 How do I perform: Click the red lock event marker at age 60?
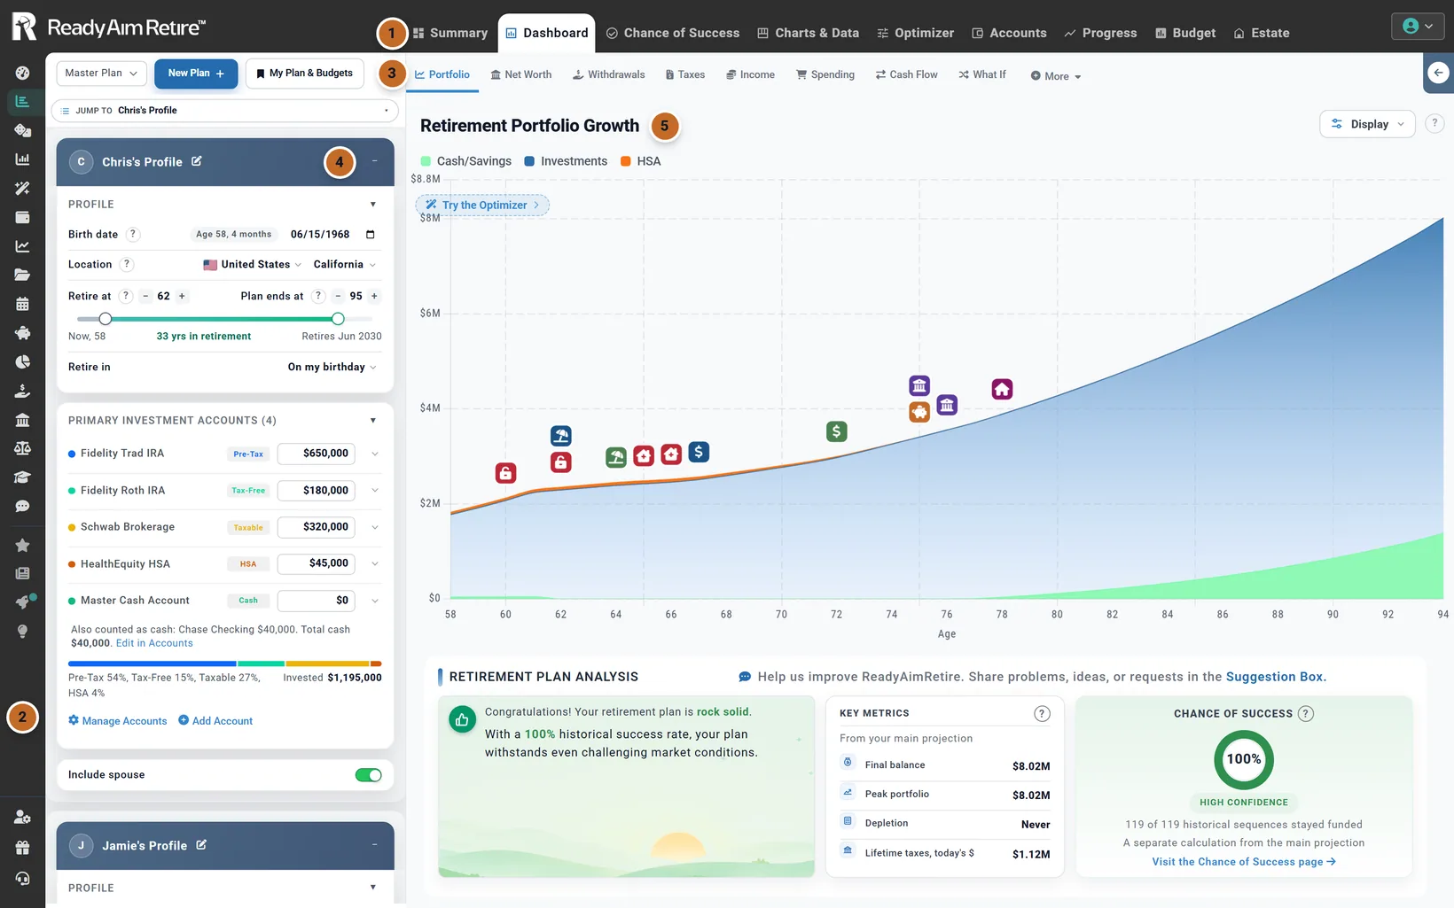tap(505, 473)
